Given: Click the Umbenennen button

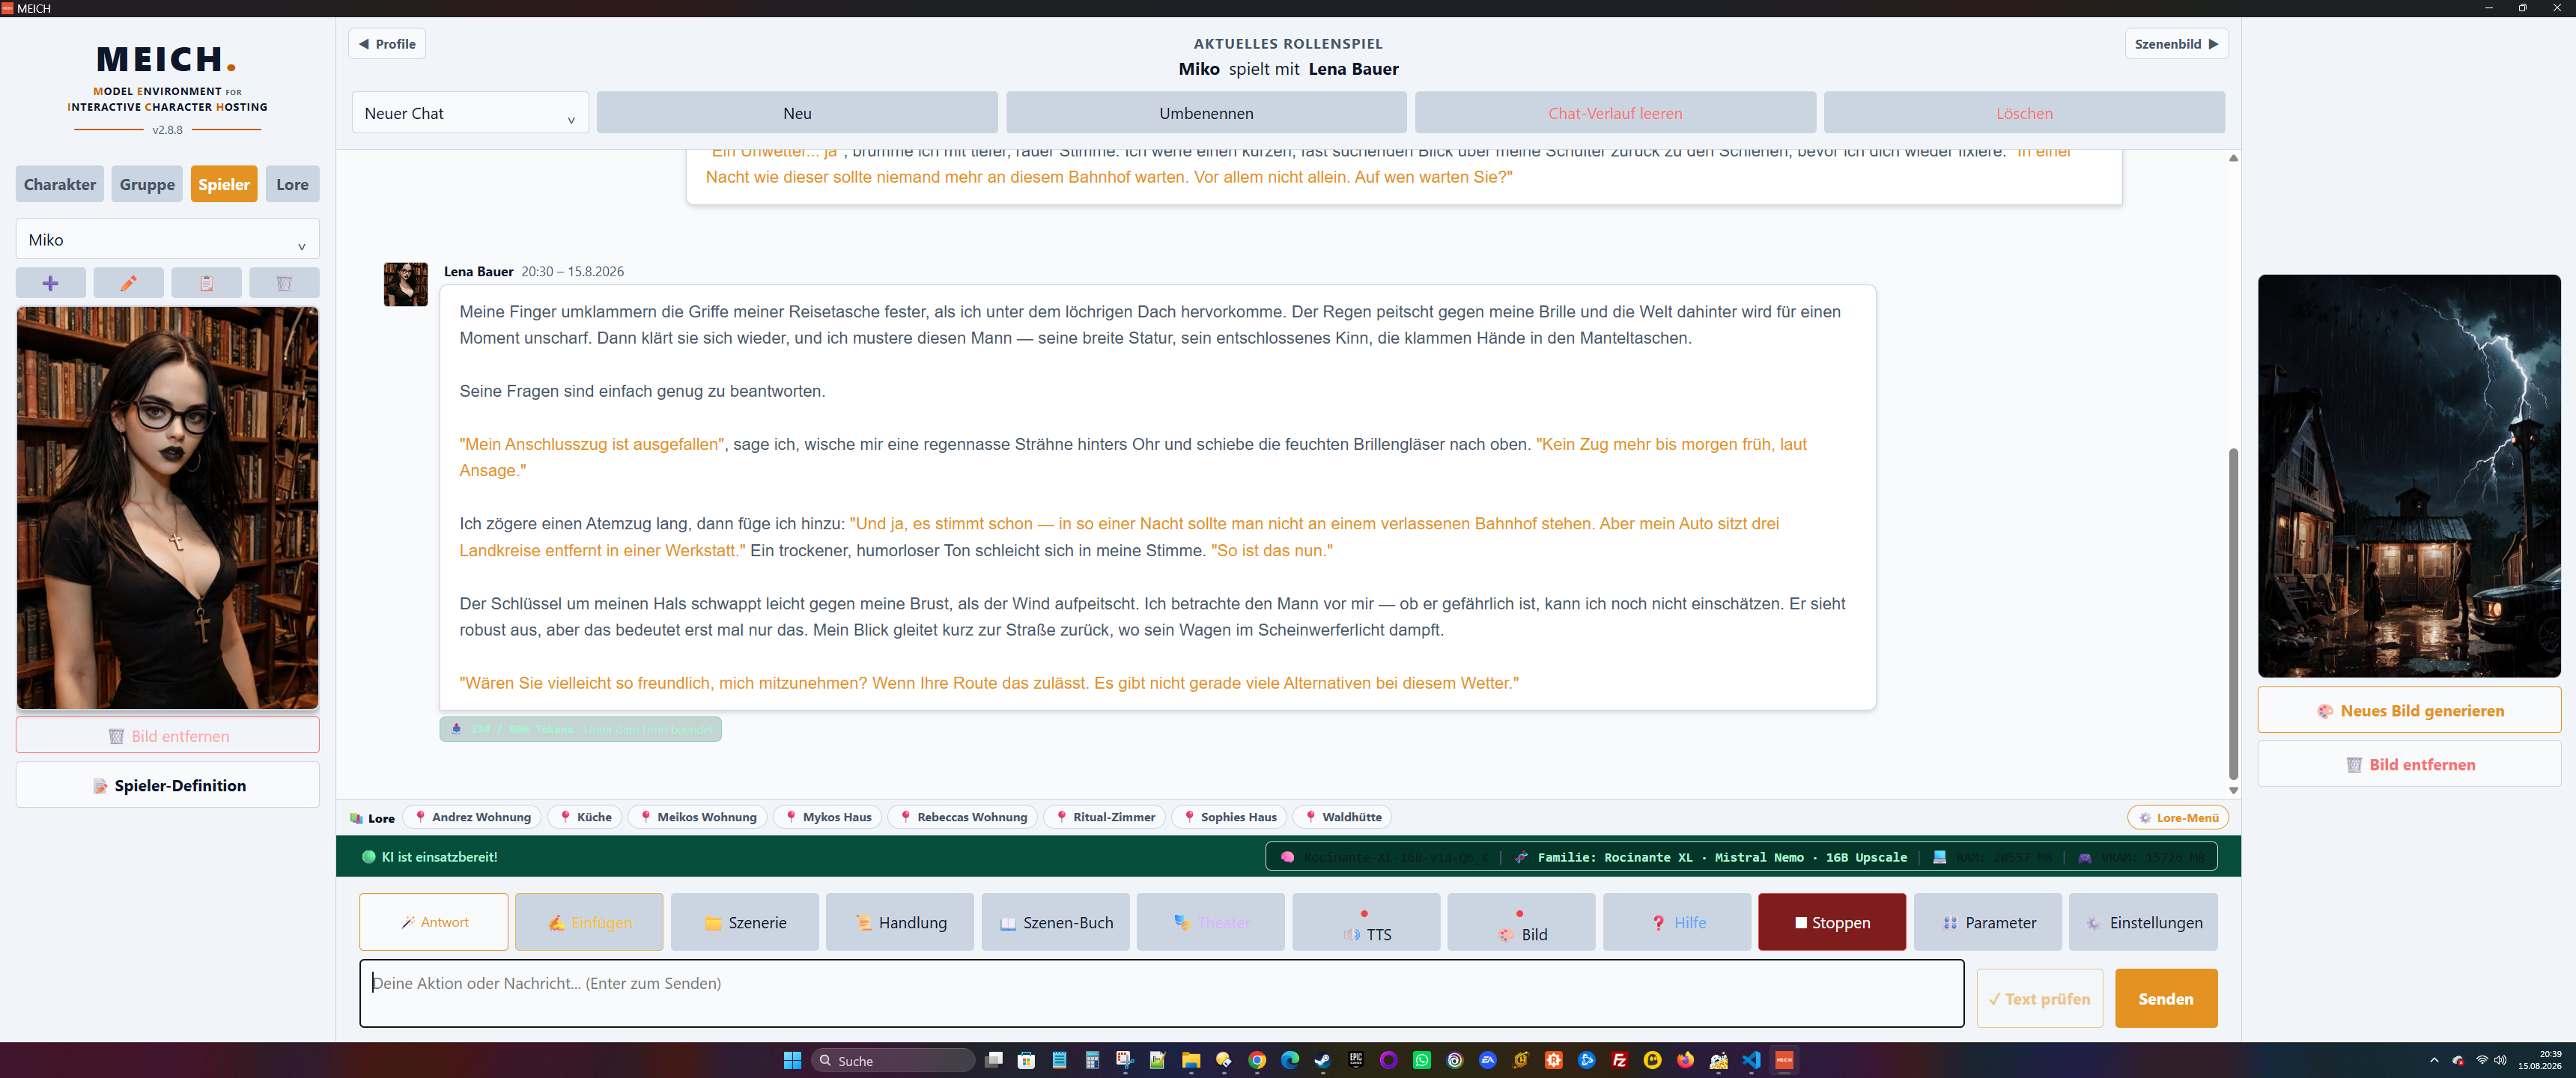Looking at the screenshot, I should coord(1206,113).
